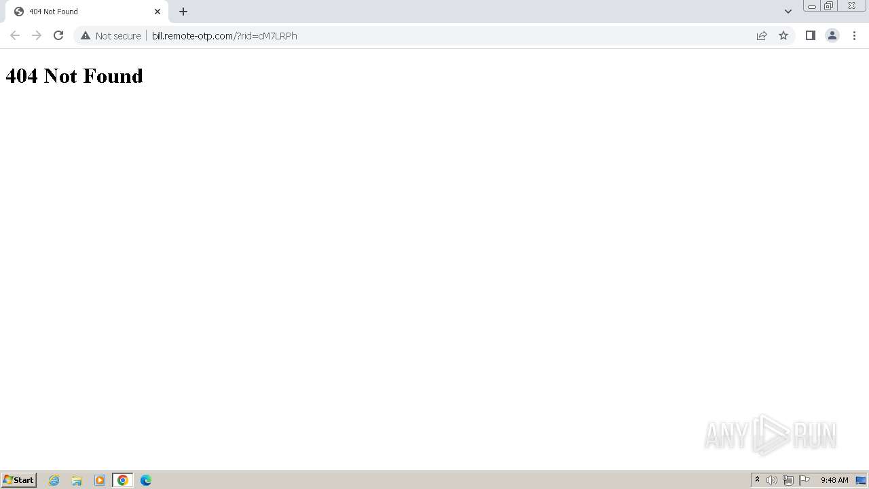Image resolution: width=869 pixels, height=489 pixels.
Task: Click the browser back arrow
Action: (15, 35)
